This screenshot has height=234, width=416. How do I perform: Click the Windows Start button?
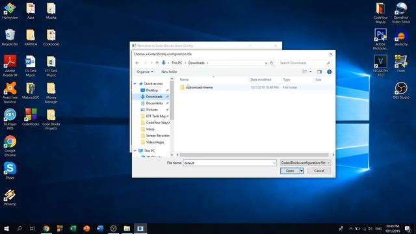tap(6, 228)
